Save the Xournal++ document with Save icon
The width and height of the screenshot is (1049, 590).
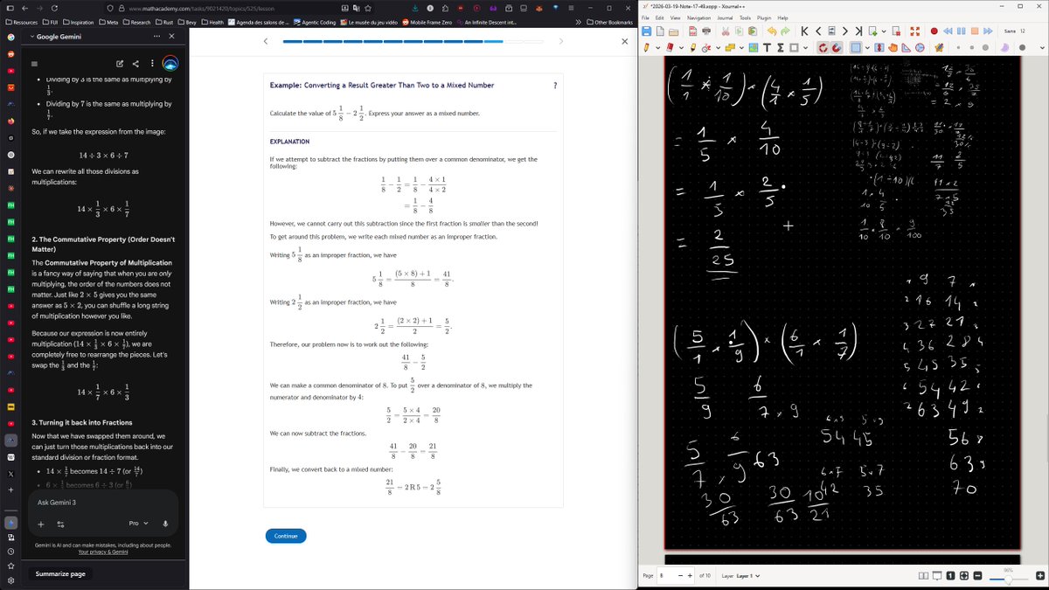coord(646,31)
